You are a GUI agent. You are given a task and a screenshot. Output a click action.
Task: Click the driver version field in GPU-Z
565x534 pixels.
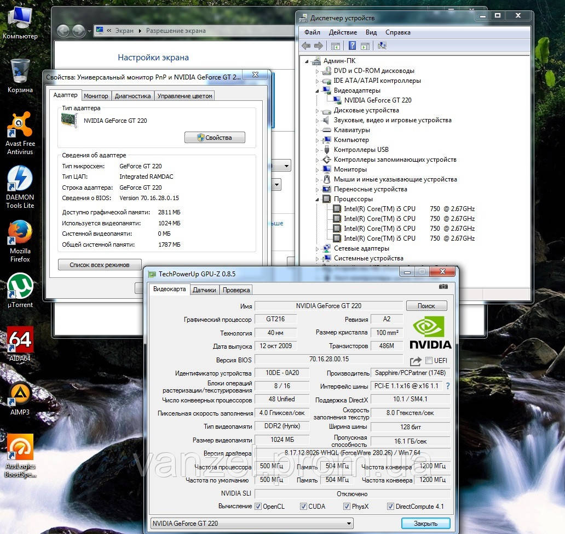point(353,452)
